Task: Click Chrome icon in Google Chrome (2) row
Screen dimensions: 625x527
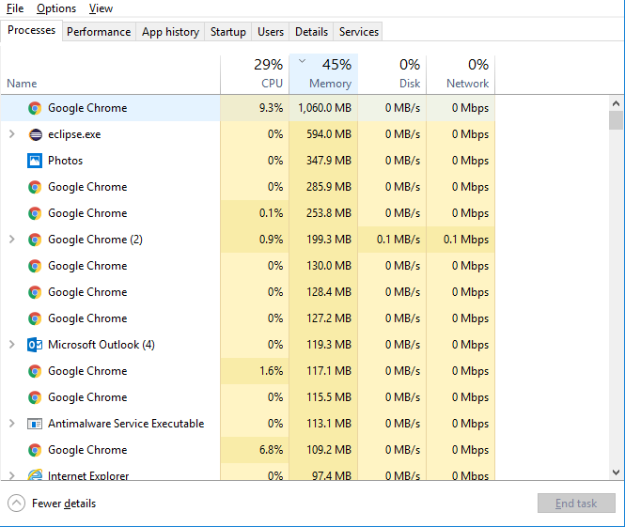Action: pos(35,240)
